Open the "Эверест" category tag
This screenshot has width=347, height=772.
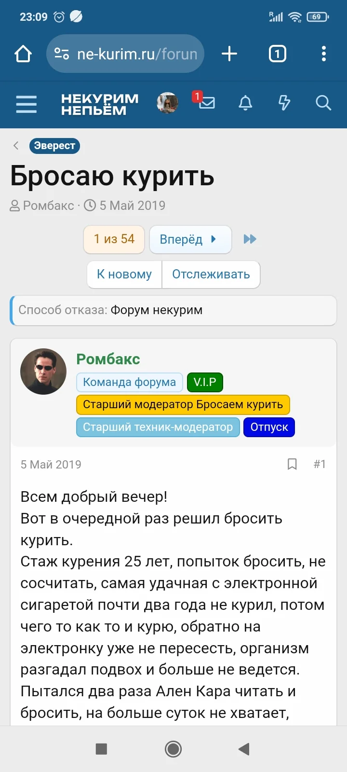[54, 146]
